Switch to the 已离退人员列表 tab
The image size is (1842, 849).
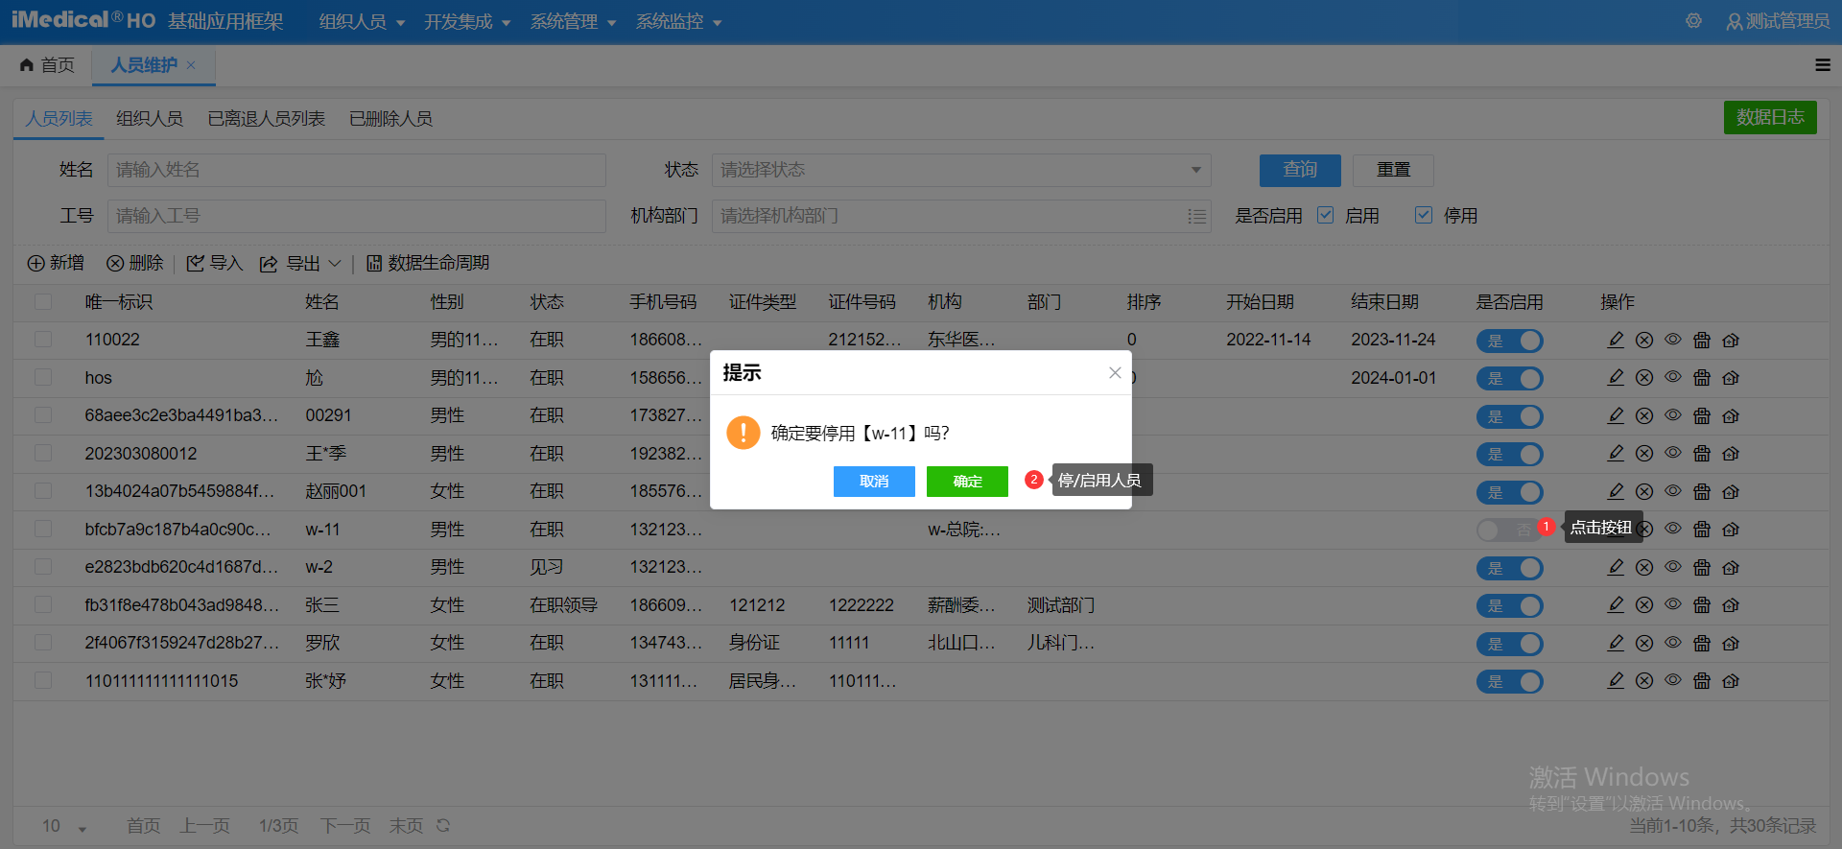(267, 118)
